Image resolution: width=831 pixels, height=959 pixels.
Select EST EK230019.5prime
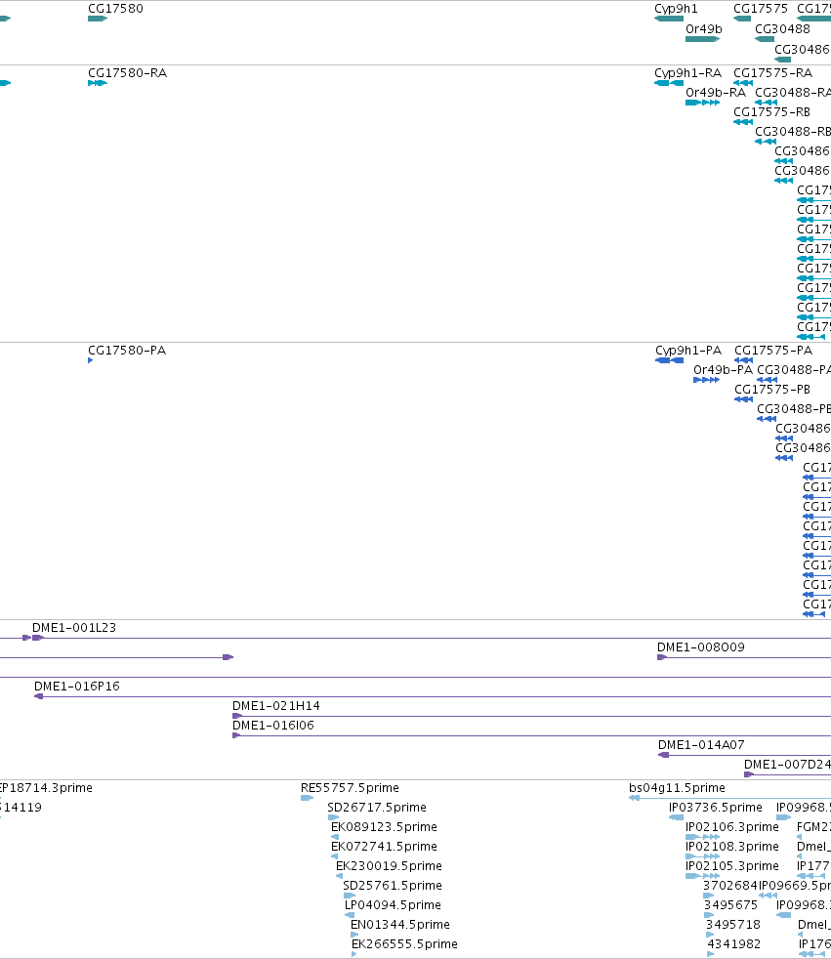point(389,866)
